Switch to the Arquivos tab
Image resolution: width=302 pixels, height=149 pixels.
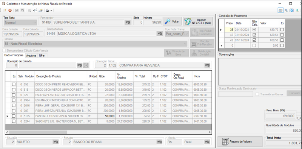click(31, 55)
